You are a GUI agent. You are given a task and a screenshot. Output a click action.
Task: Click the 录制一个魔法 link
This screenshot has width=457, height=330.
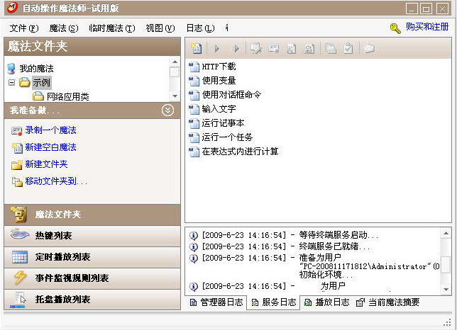[50, 130]
